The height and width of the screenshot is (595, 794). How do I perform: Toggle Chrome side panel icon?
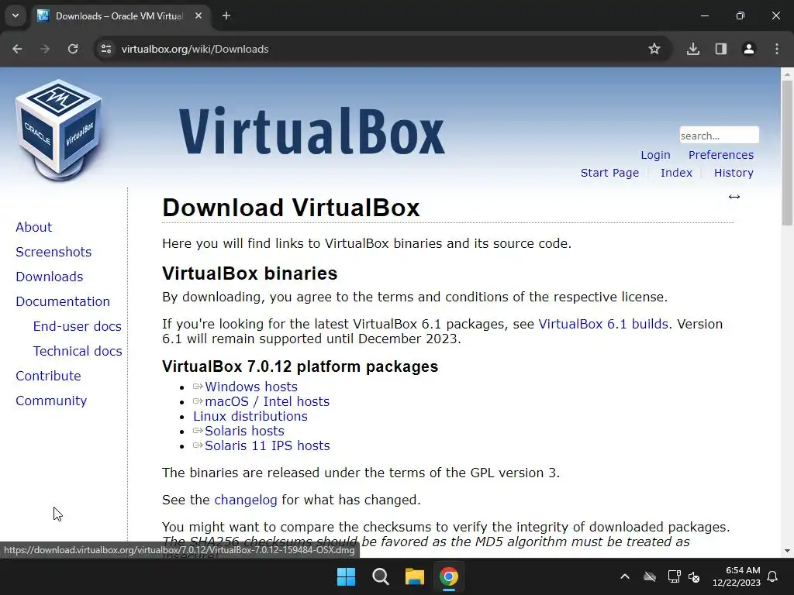coord(721,49)
